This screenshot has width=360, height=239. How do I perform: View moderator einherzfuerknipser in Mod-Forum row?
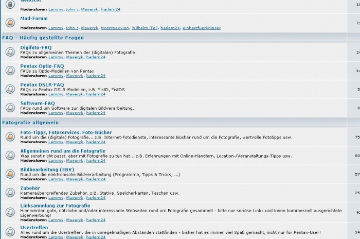(x=202, y=28)
